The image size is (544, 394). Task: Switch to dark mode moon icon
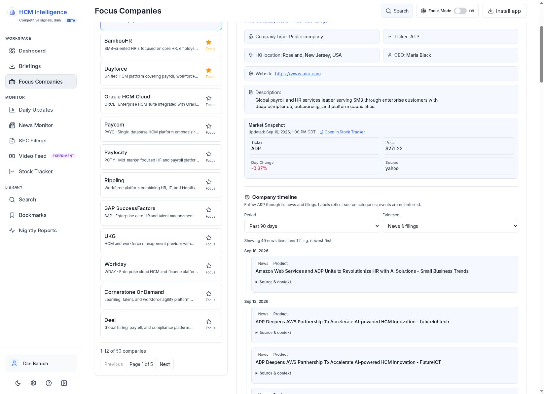click(x=18, y=383)
